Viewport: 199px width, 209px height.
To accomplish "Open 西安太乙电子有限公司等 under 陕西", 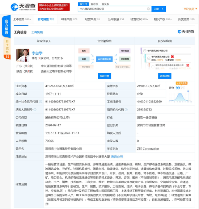I will pyautogui.click(x=56, y=71).
